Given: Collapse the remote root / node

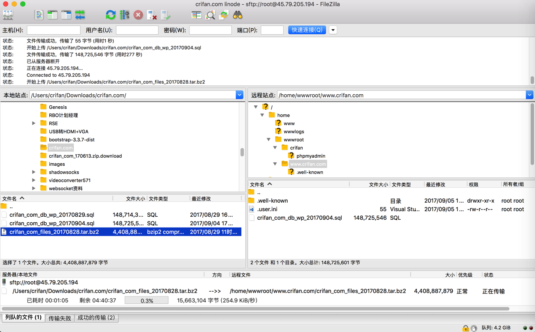Looking at the screenshot, I should 256,107.
